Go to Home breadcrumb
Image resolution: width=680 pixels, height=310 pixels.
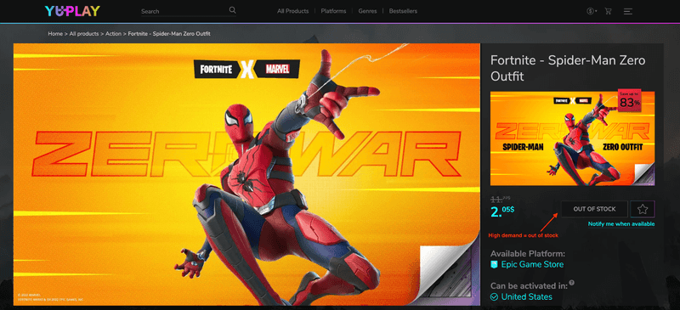[55, 33]
